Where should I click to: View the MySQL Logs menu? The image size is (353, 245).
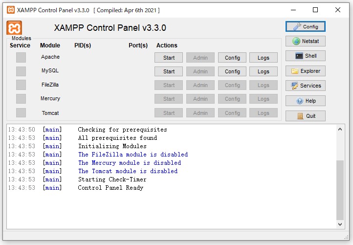coord(263,71)
